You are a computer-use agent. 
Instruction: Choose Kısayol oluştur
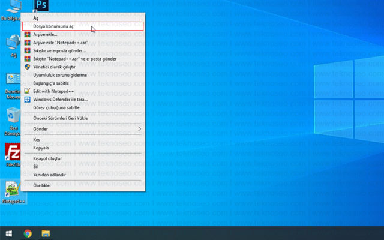[83, 158]
